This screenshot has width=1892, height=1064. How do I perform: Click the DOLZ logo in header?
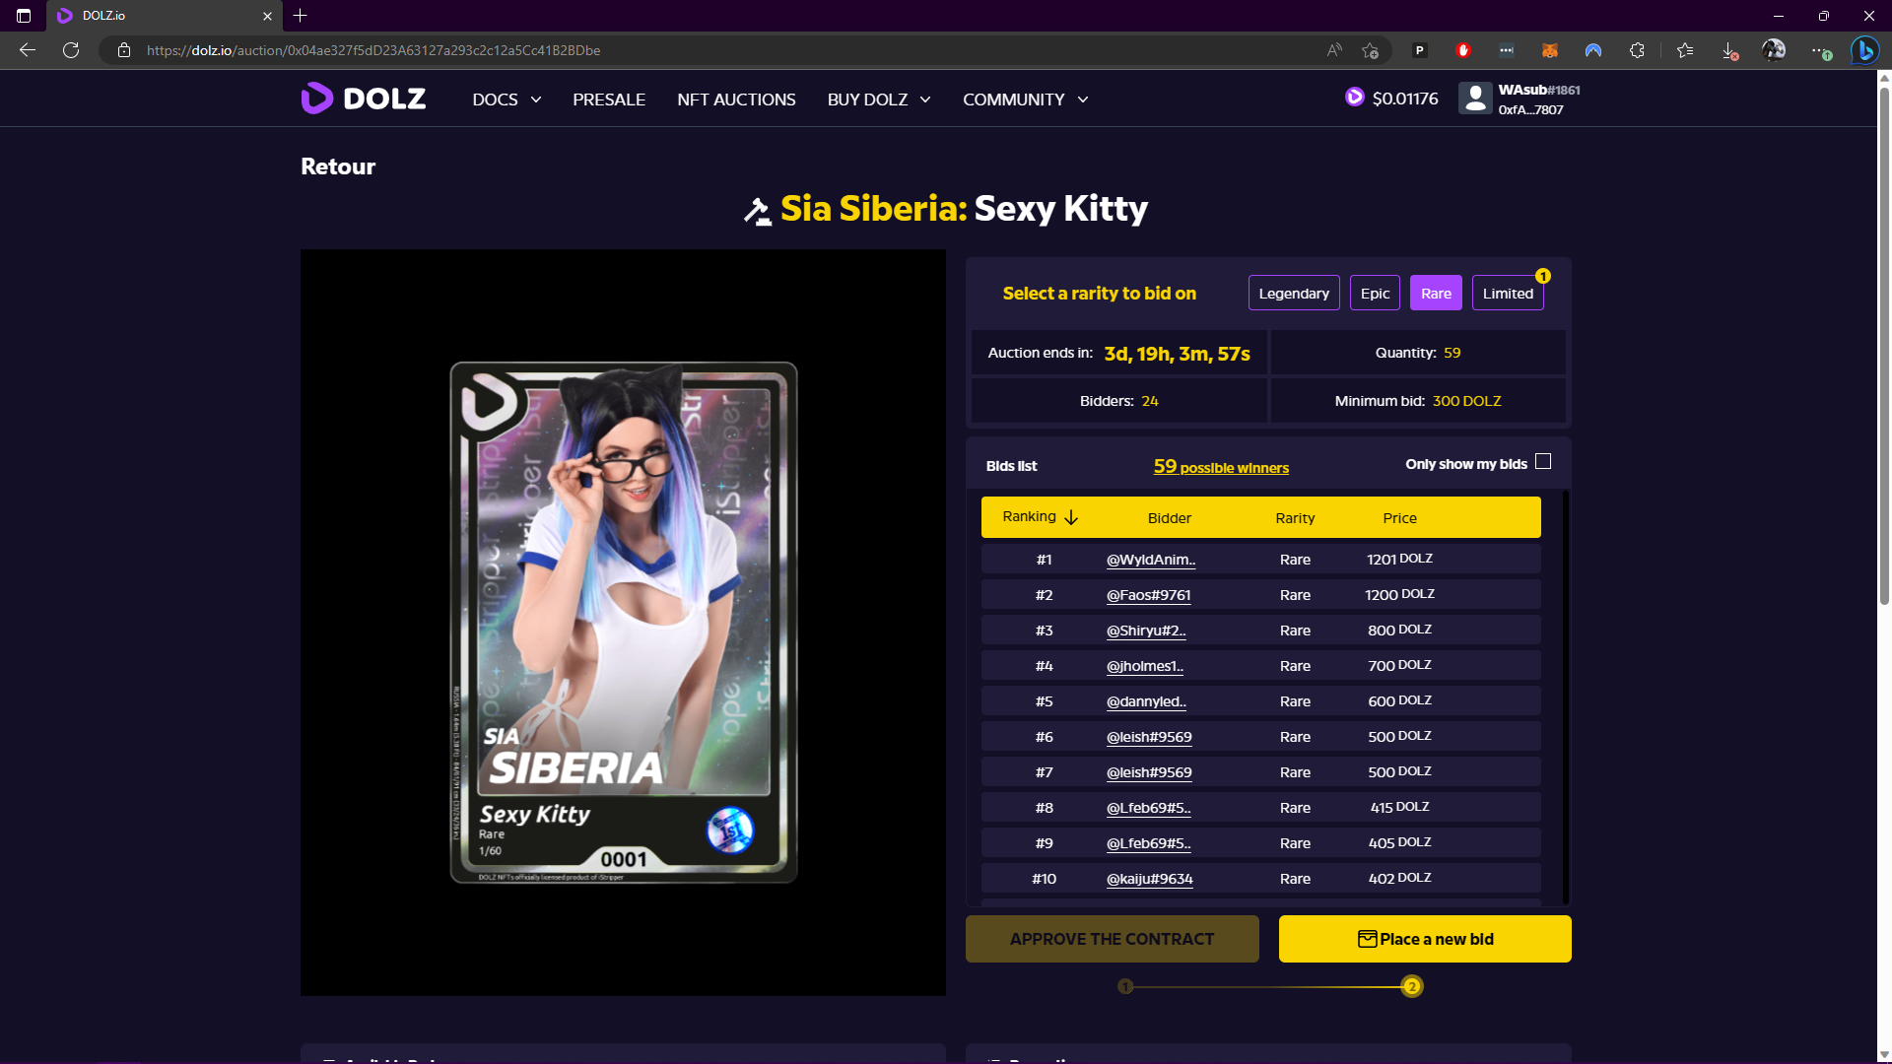(364, 99)
